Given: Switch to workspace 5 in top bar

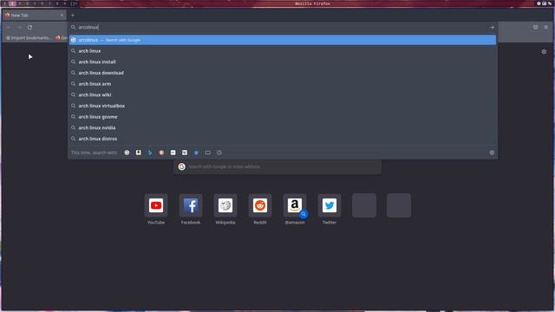Looking at the screenshot, I should [x=35, y=3].
